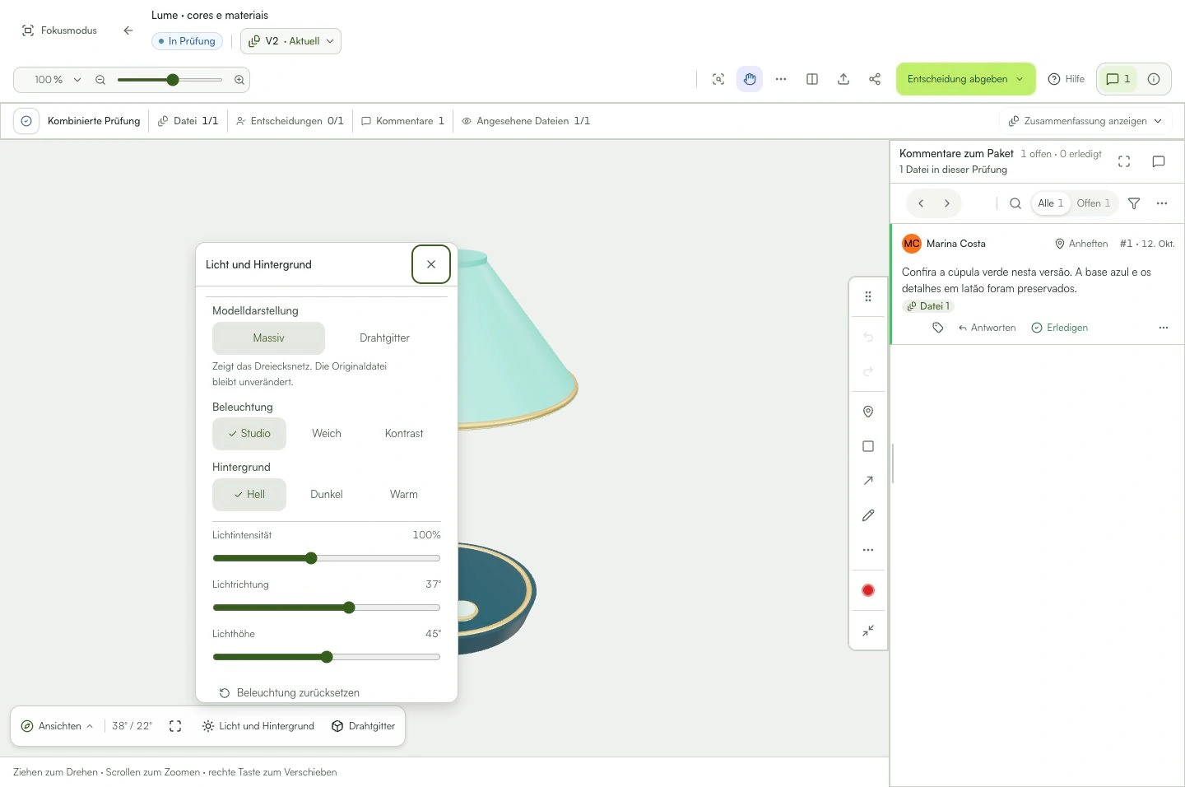
Task: Click Antworten on the comment
Action: [x=987, y=328]
